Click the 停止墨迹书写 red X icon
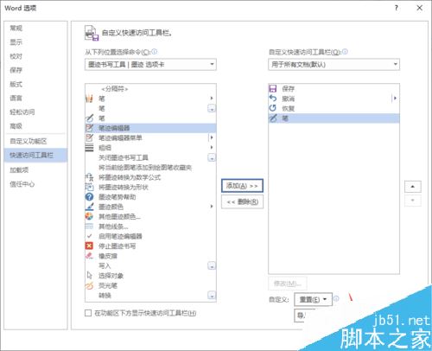Screen dimensions: 432x351 90,246
